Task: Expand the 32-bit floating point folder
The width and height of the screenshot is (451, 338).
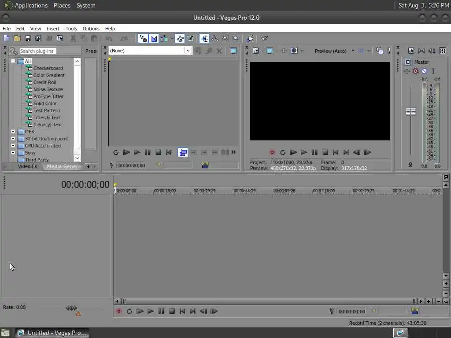Action: [x=13, y=139]
